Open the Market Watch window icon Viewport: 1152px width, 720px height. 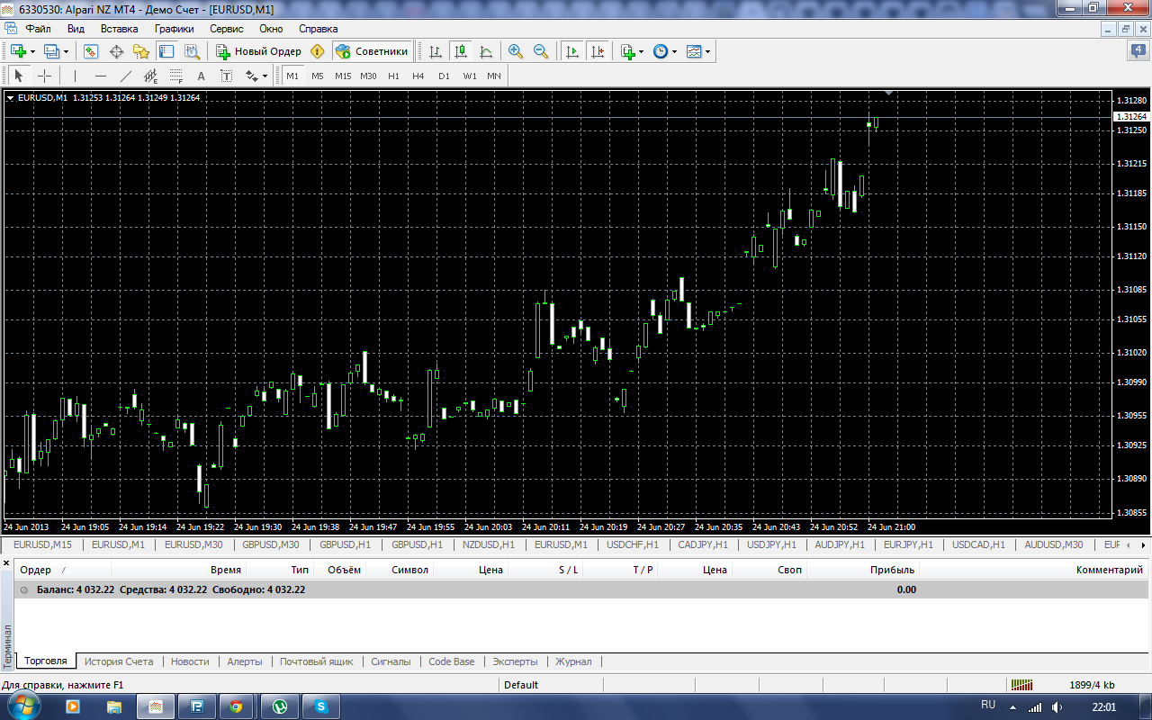point(91,51)
